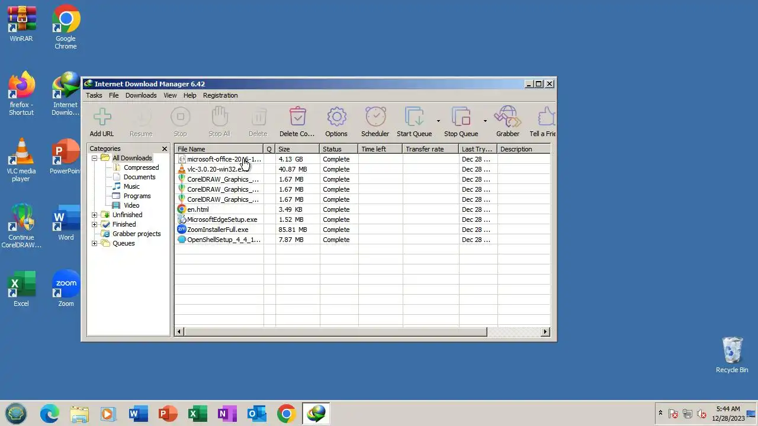
Task: Open Outlook from the taskbar
Action: click(256, 414)
